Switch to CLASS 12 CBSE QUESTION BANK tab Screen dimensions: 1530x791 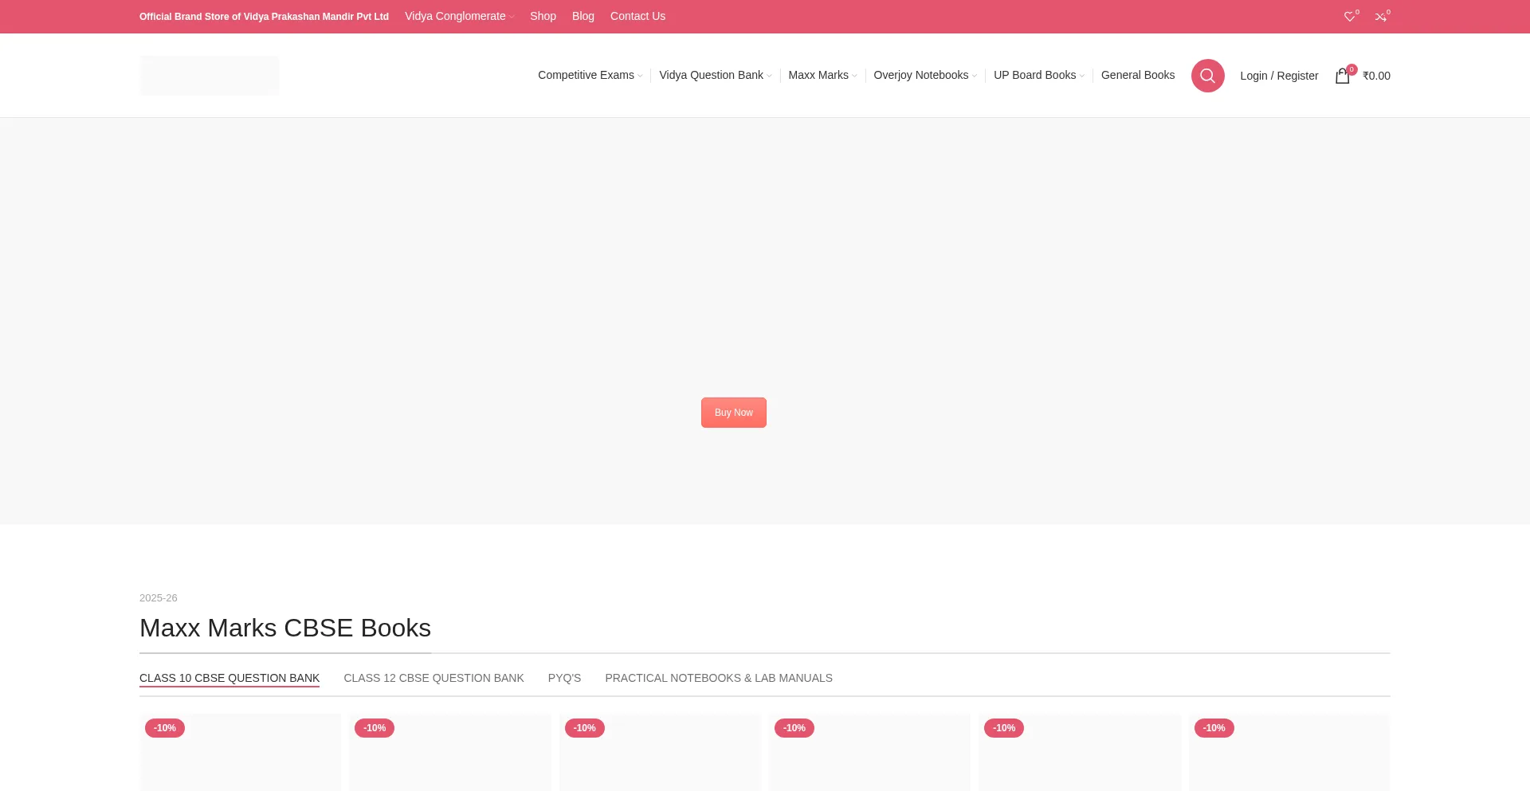433,678
